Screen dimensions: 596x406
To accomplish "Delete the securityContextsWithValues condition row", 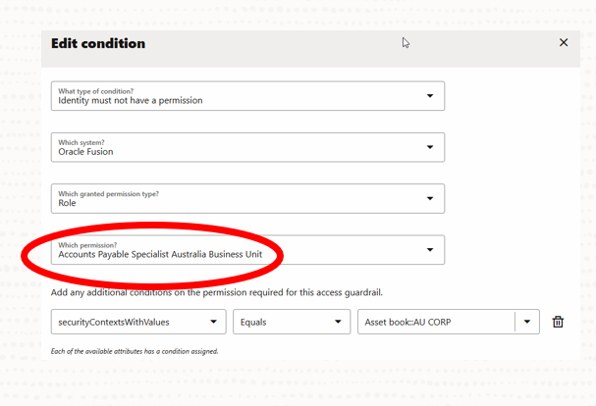I will pyautogui.click(x=558, y=322).
